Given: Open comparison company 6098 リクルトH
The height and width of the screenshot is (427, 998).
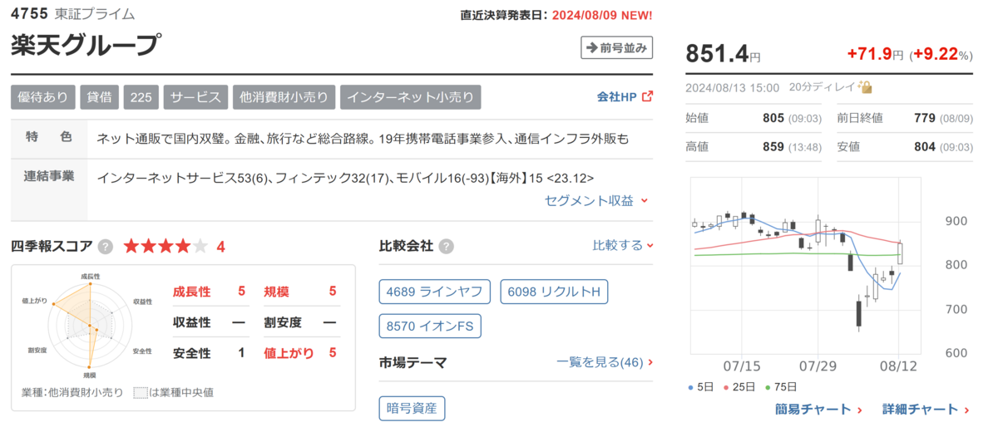Looking at the screenshot, I should coord(554,292).
